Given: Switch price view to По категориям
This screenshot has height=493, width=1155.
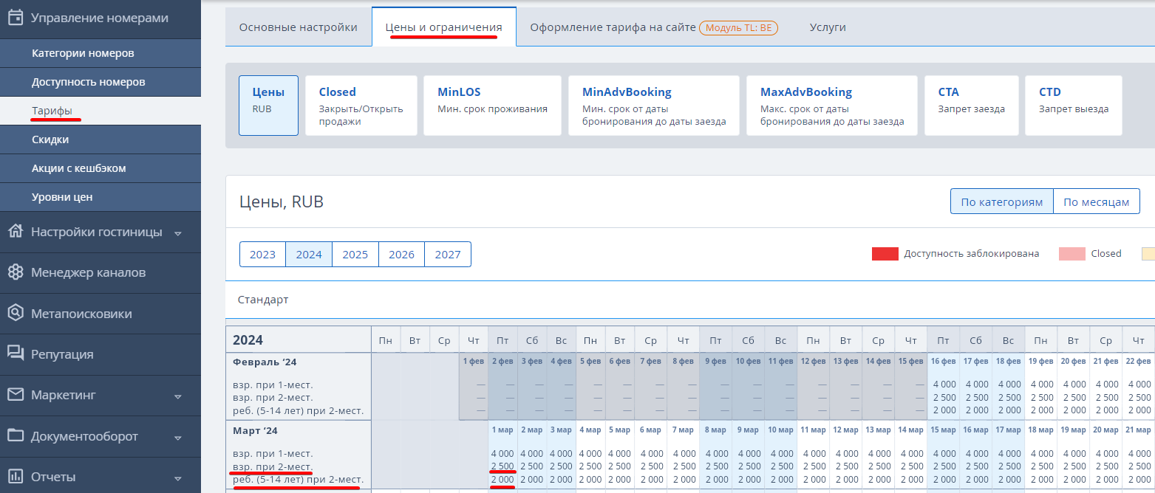Looking at the screenshot, I should (x=1001, y=202).
